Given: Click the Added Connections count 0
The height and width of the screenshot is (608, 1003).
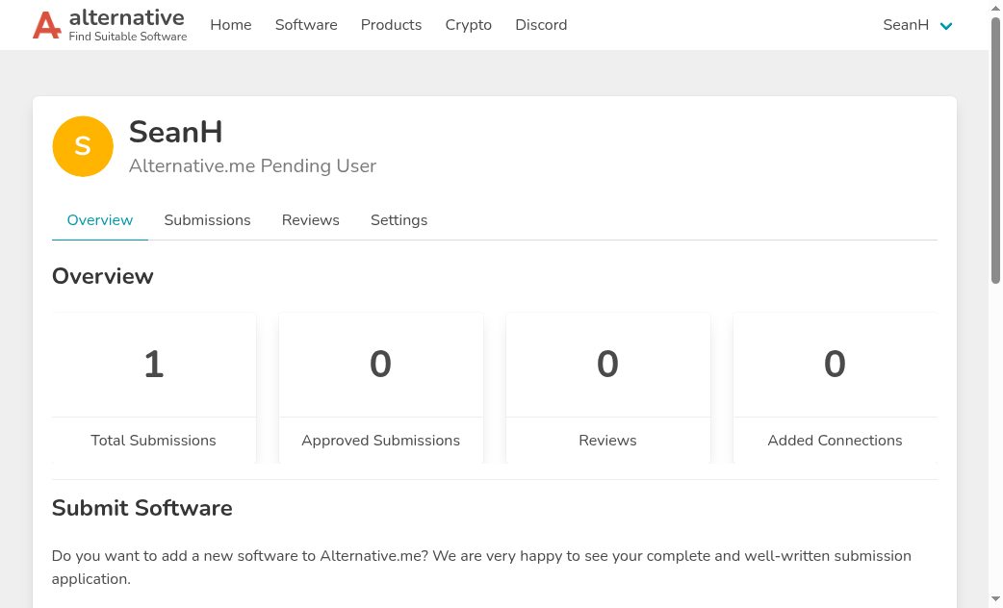Looking at the screenshot, I should pos(835,365).
